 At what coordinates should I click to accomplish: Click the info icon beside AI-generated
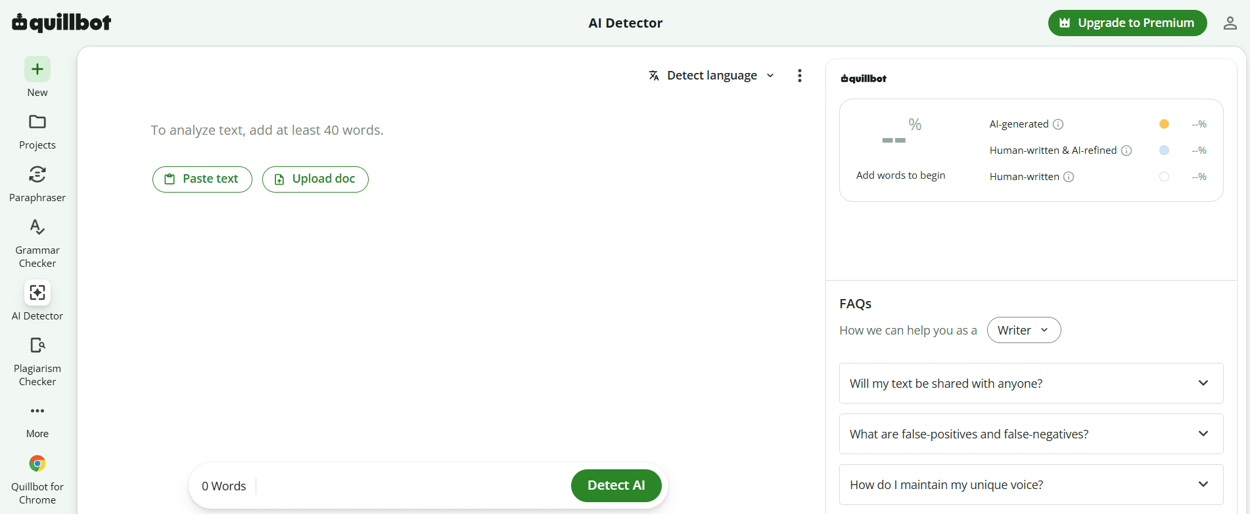(x=1058, y=124)
